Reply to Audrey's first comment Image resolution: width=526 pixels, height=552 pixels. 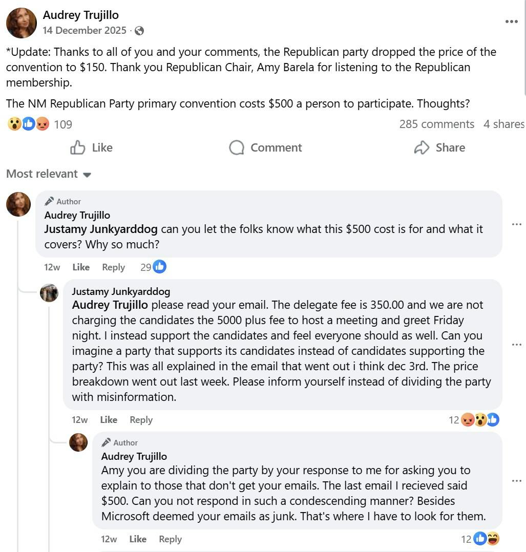coord(113,267)
